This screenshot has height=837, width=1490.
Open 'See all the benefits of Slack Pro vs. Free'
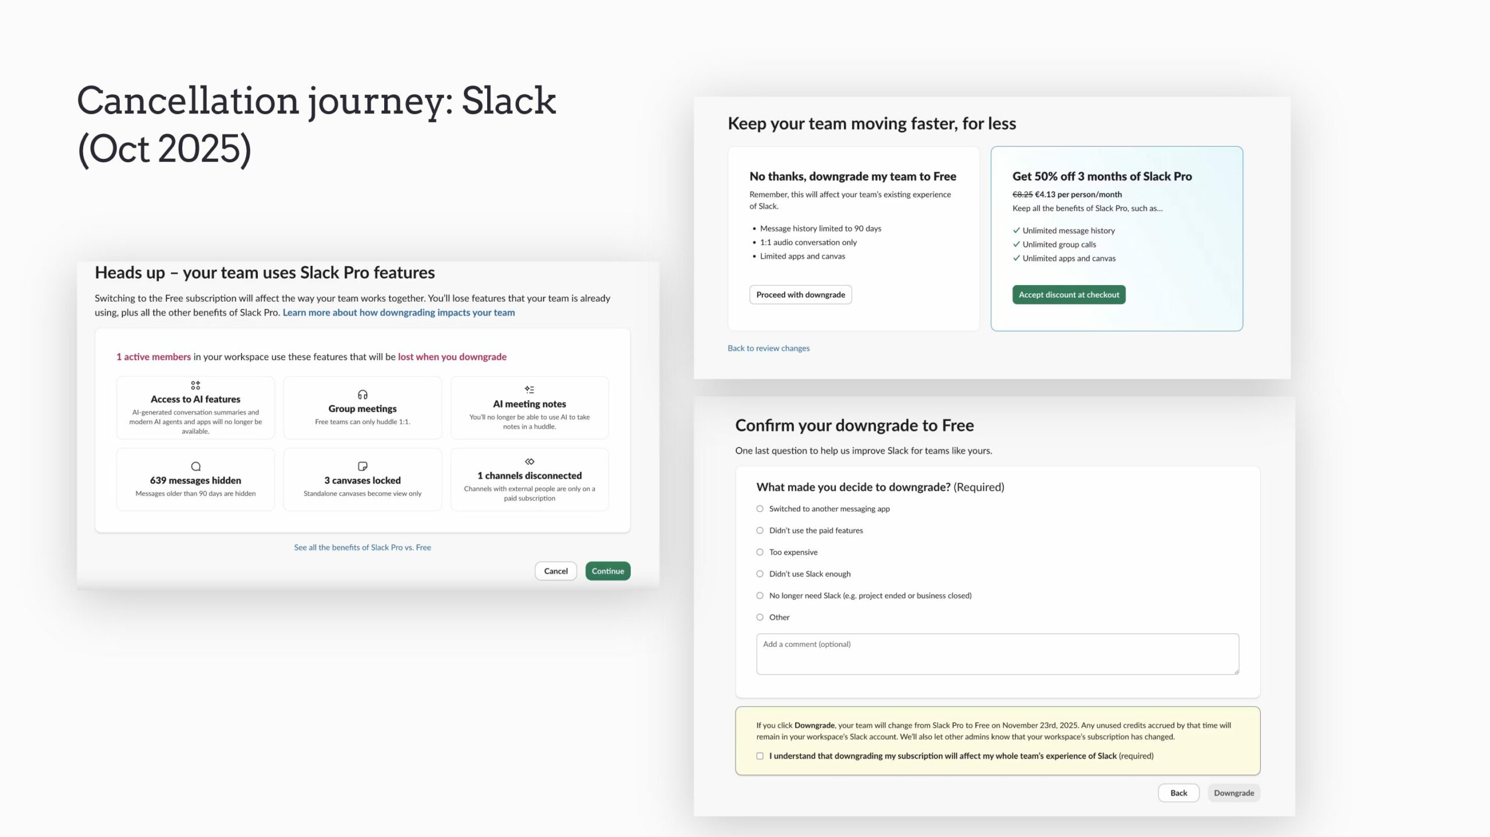point(362,547)
